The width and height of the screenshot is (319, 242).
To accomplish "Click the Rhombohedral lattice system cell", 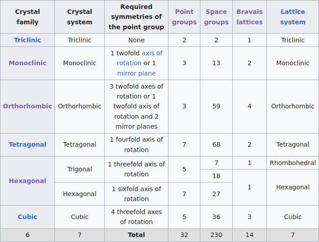I will pyautogui.click(x=292, y=163).
